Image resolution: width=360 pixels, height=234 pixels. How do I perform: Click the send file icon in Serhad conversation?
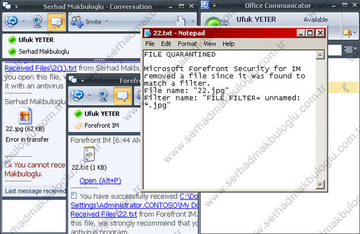coord(181,21)
